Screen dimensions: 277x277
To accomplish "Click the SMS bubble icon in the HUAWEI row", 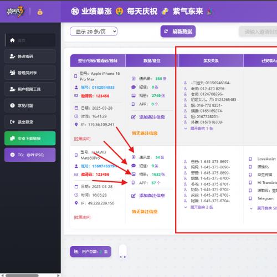I will click(x=134, y=166).
